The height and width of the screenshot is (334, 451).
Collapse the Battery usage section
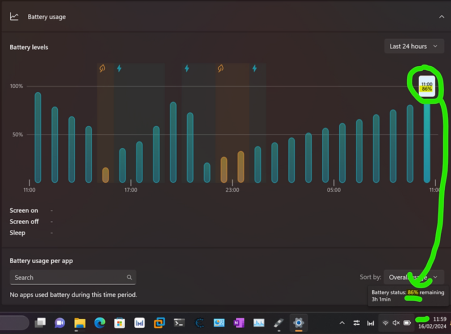[x=441, y=17]
